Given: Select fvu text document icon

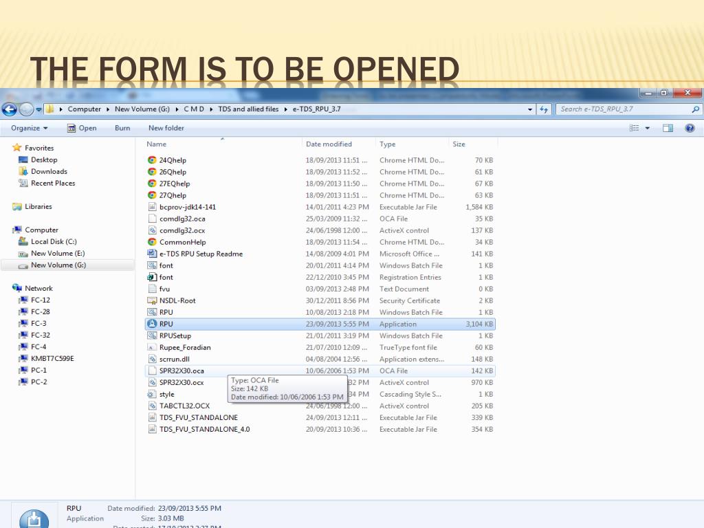Looking at the screenshot, I should tap(152, 289).
